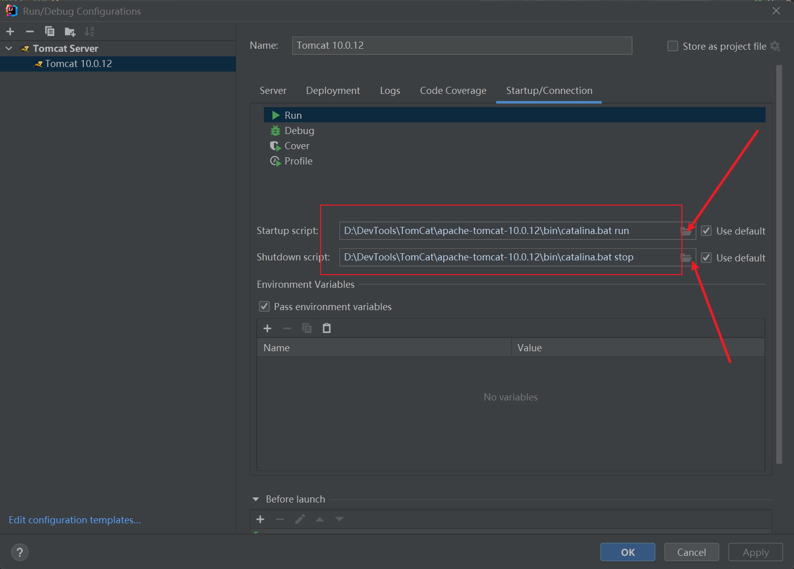The width and height of the screenshot is (794, 569).
Task: Open Store as project file settings gear
Action: [x=775, y=46]
